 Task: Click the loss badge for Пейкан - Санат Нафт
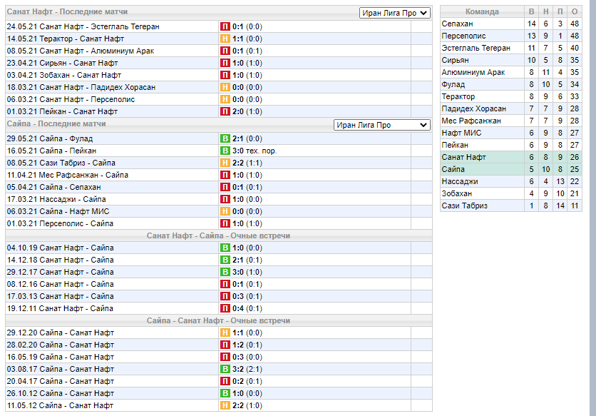click(225, 112)
